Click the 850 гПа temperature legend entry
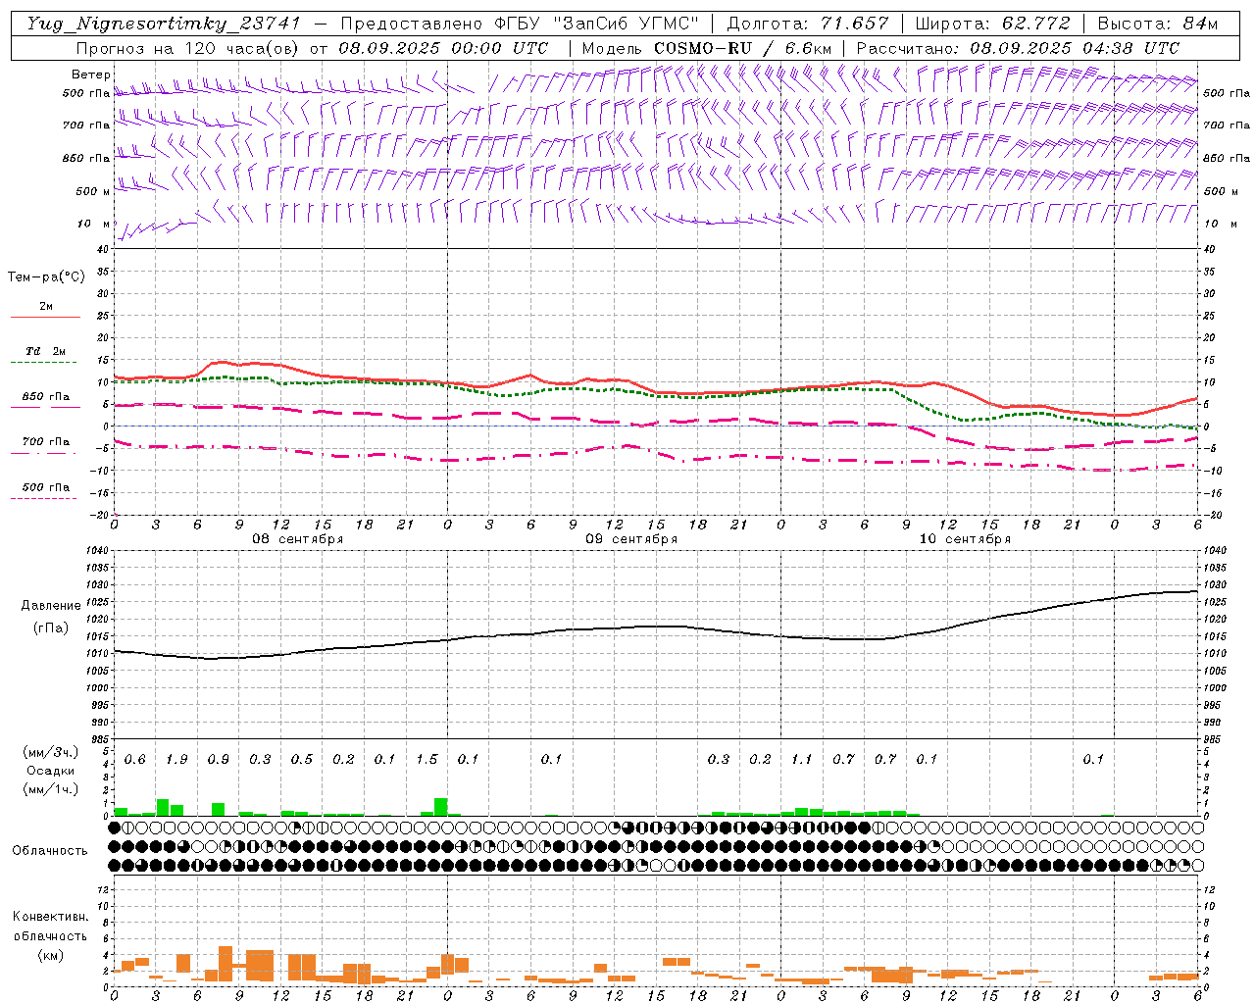 click(x=45, y=400)
